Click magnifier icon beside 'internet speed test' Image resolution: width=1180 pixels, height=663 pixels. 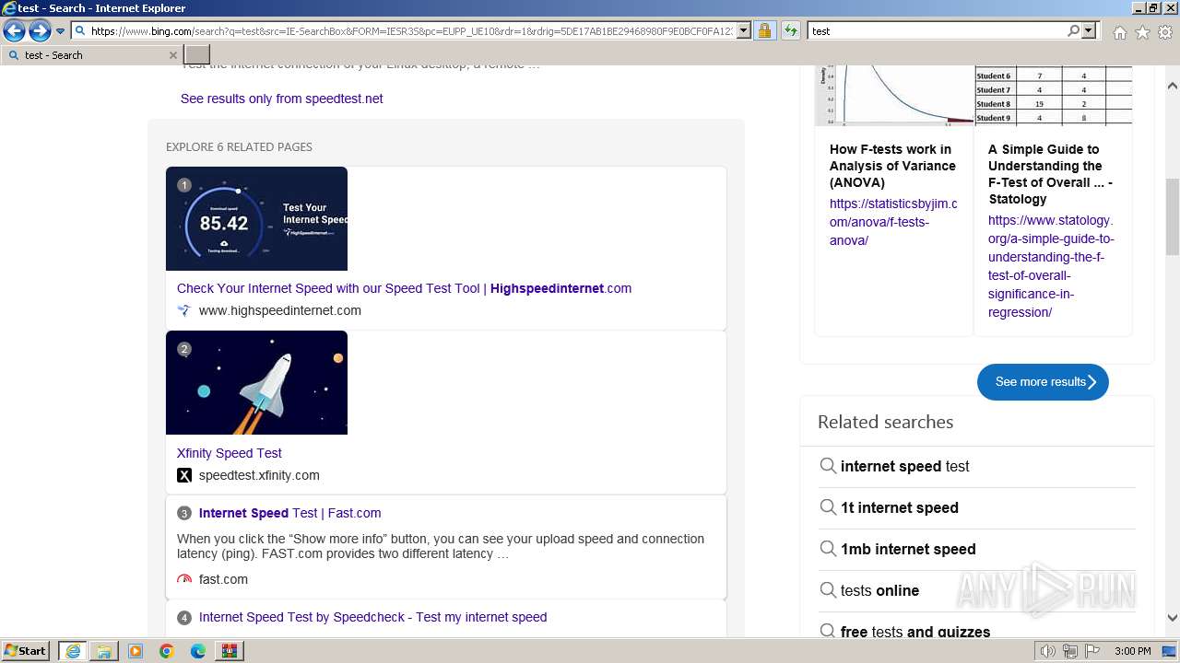(828, 466)
